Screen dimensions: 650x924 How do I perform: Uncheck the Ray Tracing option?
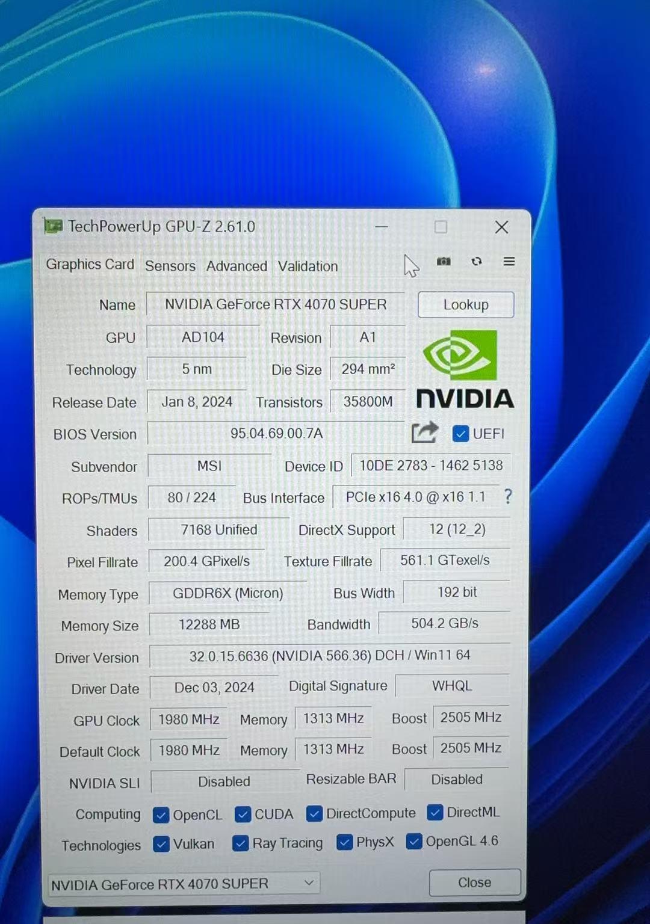coord(240,844)
